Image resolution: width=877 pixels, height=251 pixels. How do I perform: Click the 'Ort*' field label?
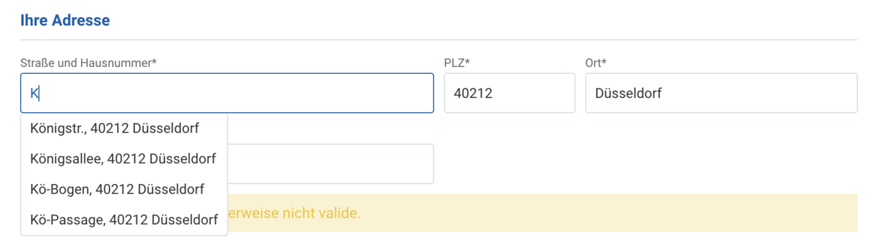tap(596, 63)
